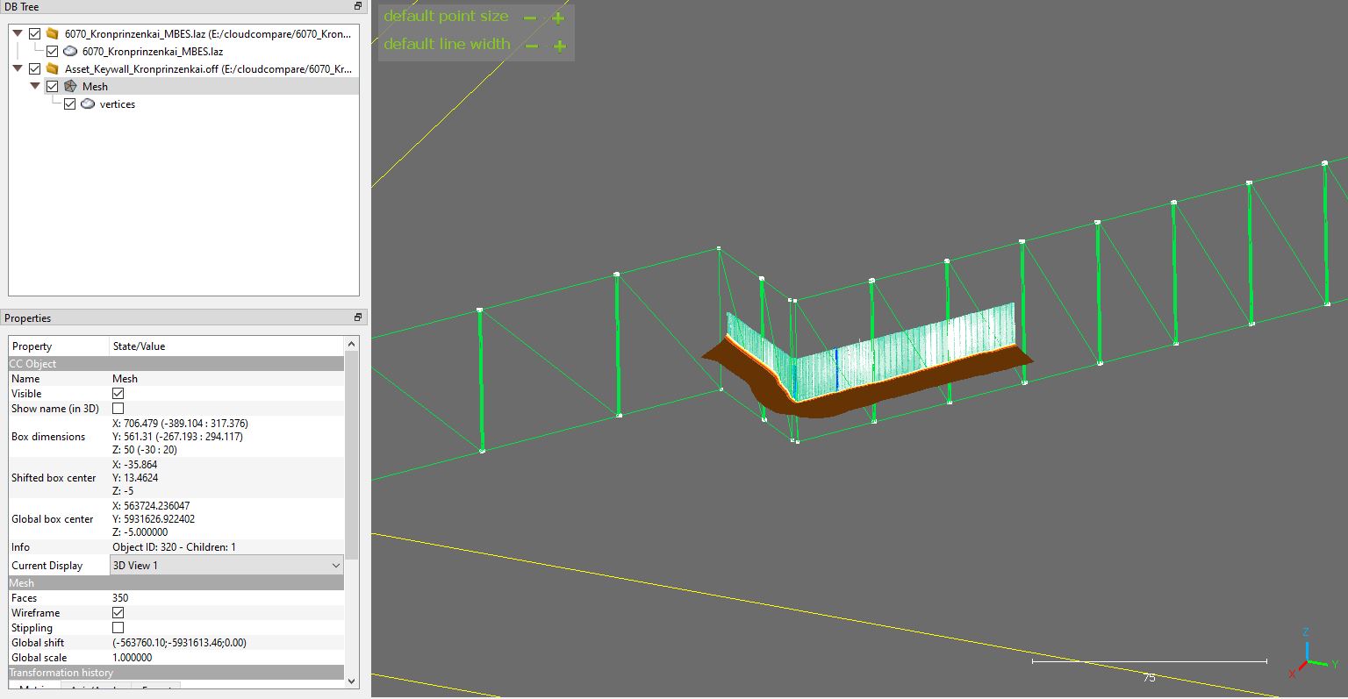The image size is (1348, 699).
Task: Float the Properties panel with its undock icon
Action: coord(357,317)
